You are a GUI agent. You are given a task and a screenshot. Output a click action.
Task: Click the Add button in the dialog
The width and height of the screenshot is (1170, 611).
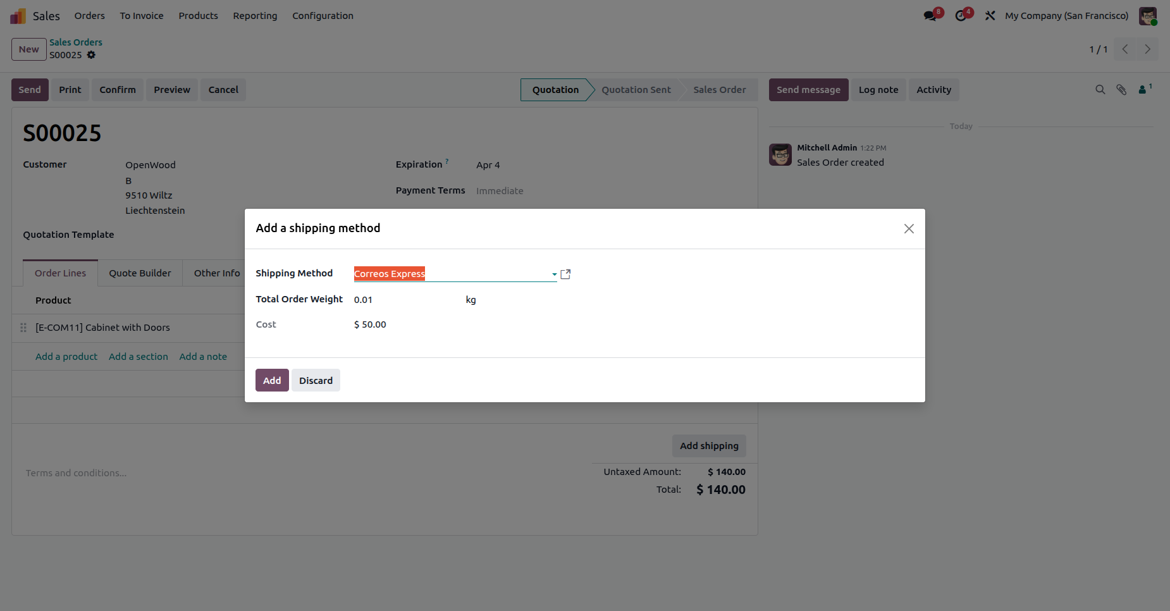(x=272, y=380)
